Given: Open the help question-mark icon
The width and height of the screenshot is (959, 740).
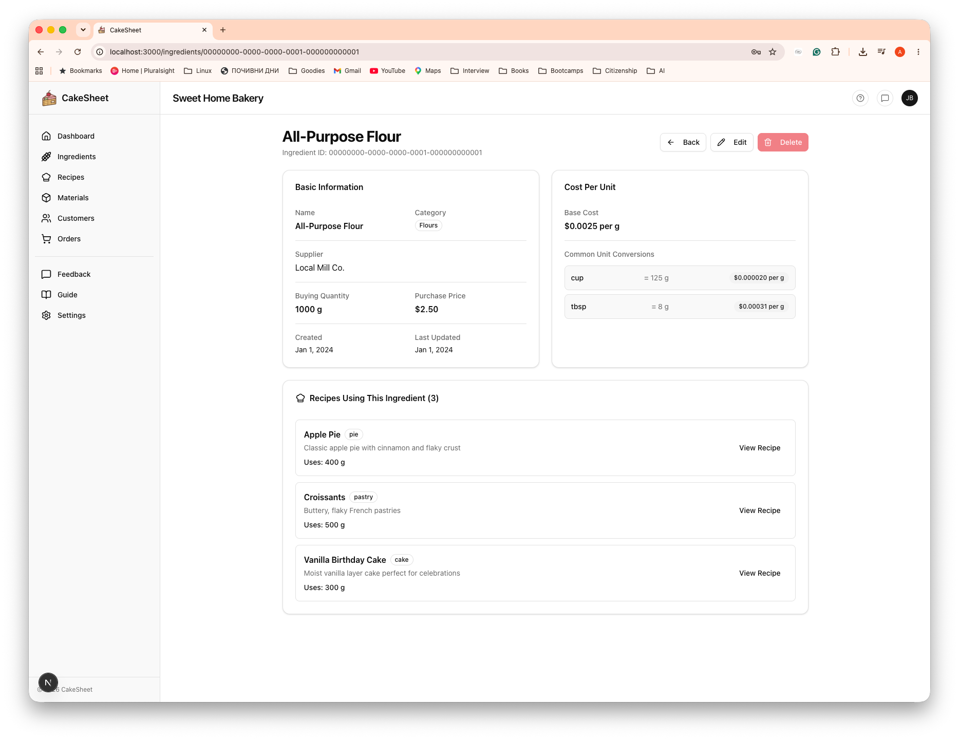Looking at the screenshot, I should 860,98.
